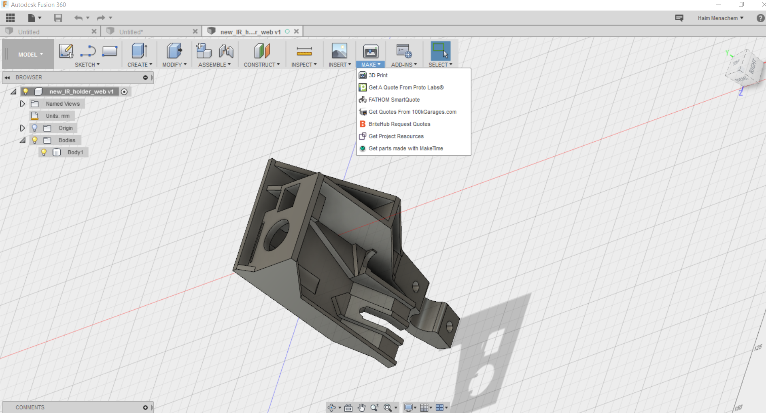Image resolution: width=766 pixels, height=413 pixels.
Task: Click the BROWSER panel minus button
Action: (x=145, y=77)
